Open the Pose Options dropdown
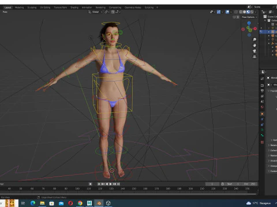The height and width of the screenshot is (207, 277). tap(249, 17)
